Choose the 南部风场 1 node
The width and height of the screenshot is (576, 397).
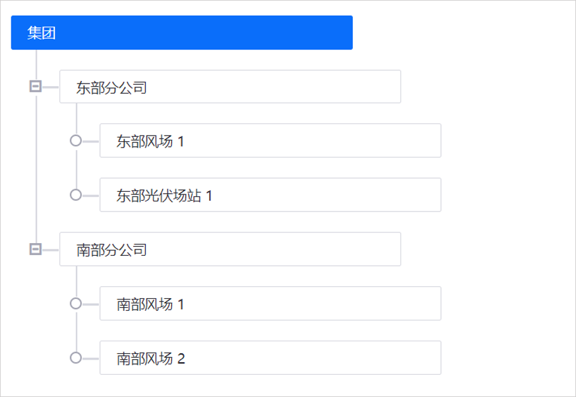pos(270,304)
